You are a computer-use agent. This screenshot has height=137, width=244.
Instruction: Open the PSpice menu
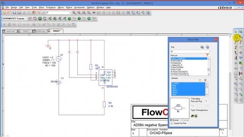click(x=69, y=8)
